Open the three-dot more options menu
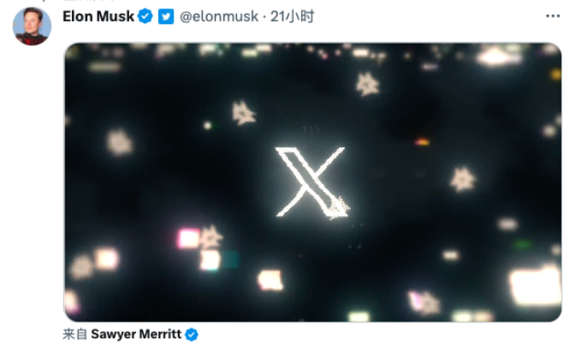Viewport: 576px width, 347px height. tap(553, 16)
